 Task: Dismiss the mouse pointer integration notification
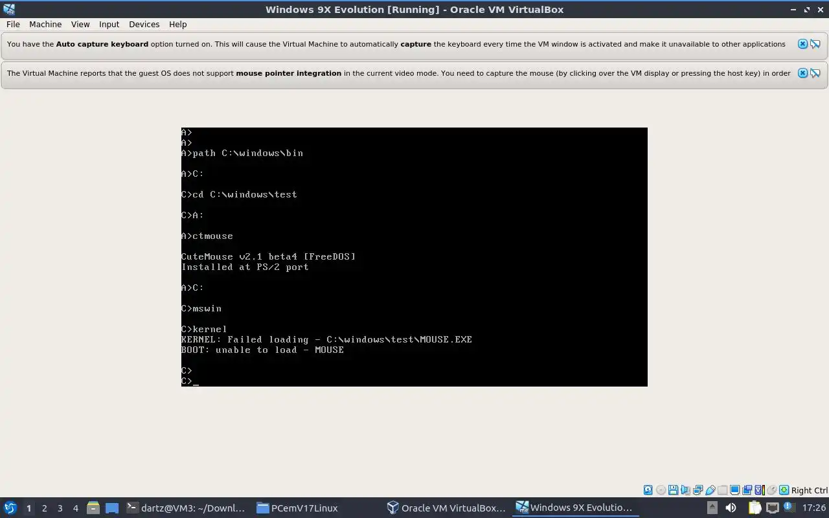(802, 73)
